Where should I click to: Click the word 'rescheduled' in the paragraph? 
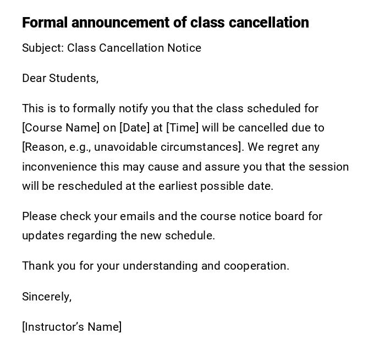(90, 186)
